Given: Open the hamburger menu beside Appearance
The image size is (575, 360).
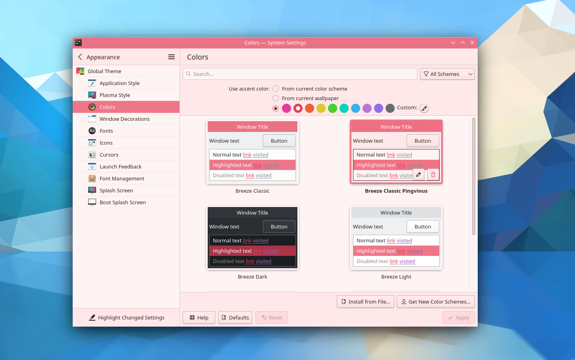Looking at the screenshot, I should pos(172,57).
